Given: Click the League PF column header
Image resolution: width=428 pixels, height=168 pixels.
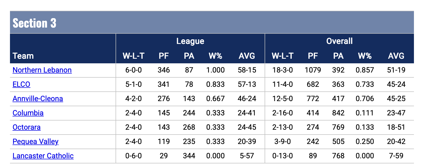Looking at the screenshot, I should pyautogui.click(x=164, y=56).
